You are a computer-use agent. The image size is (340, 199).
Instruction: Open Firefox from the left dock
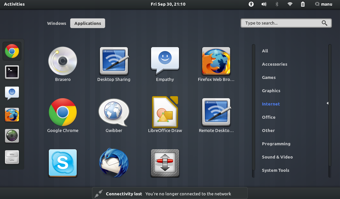coord(12,114)
